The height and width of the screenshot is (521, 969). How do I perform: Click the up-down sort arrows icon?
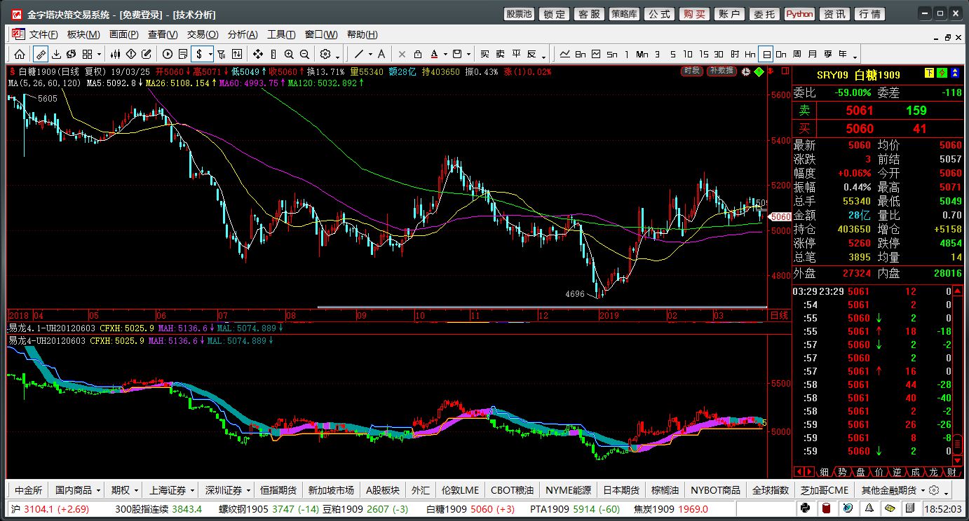click(237, 54)
